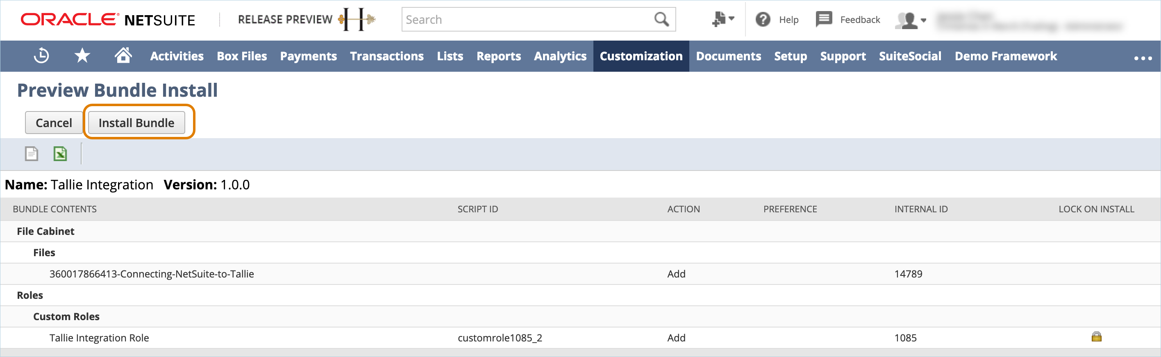The height and width of the screenshot is (357, 1161).
Task: Click the Feedback link
Action: tap(860, 19)
